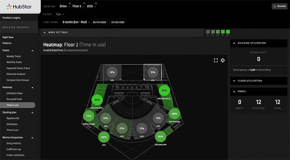Screen dimensions: 290x160
Task: Open Weekly Trend chart in the sidebar
Action: 14,56
